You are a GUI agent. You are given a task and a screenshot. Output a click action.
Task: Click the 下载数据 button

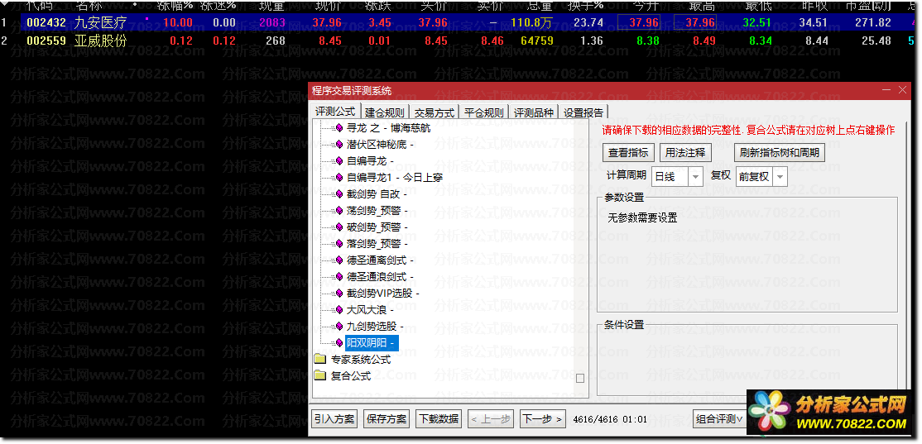click(438, 418)
